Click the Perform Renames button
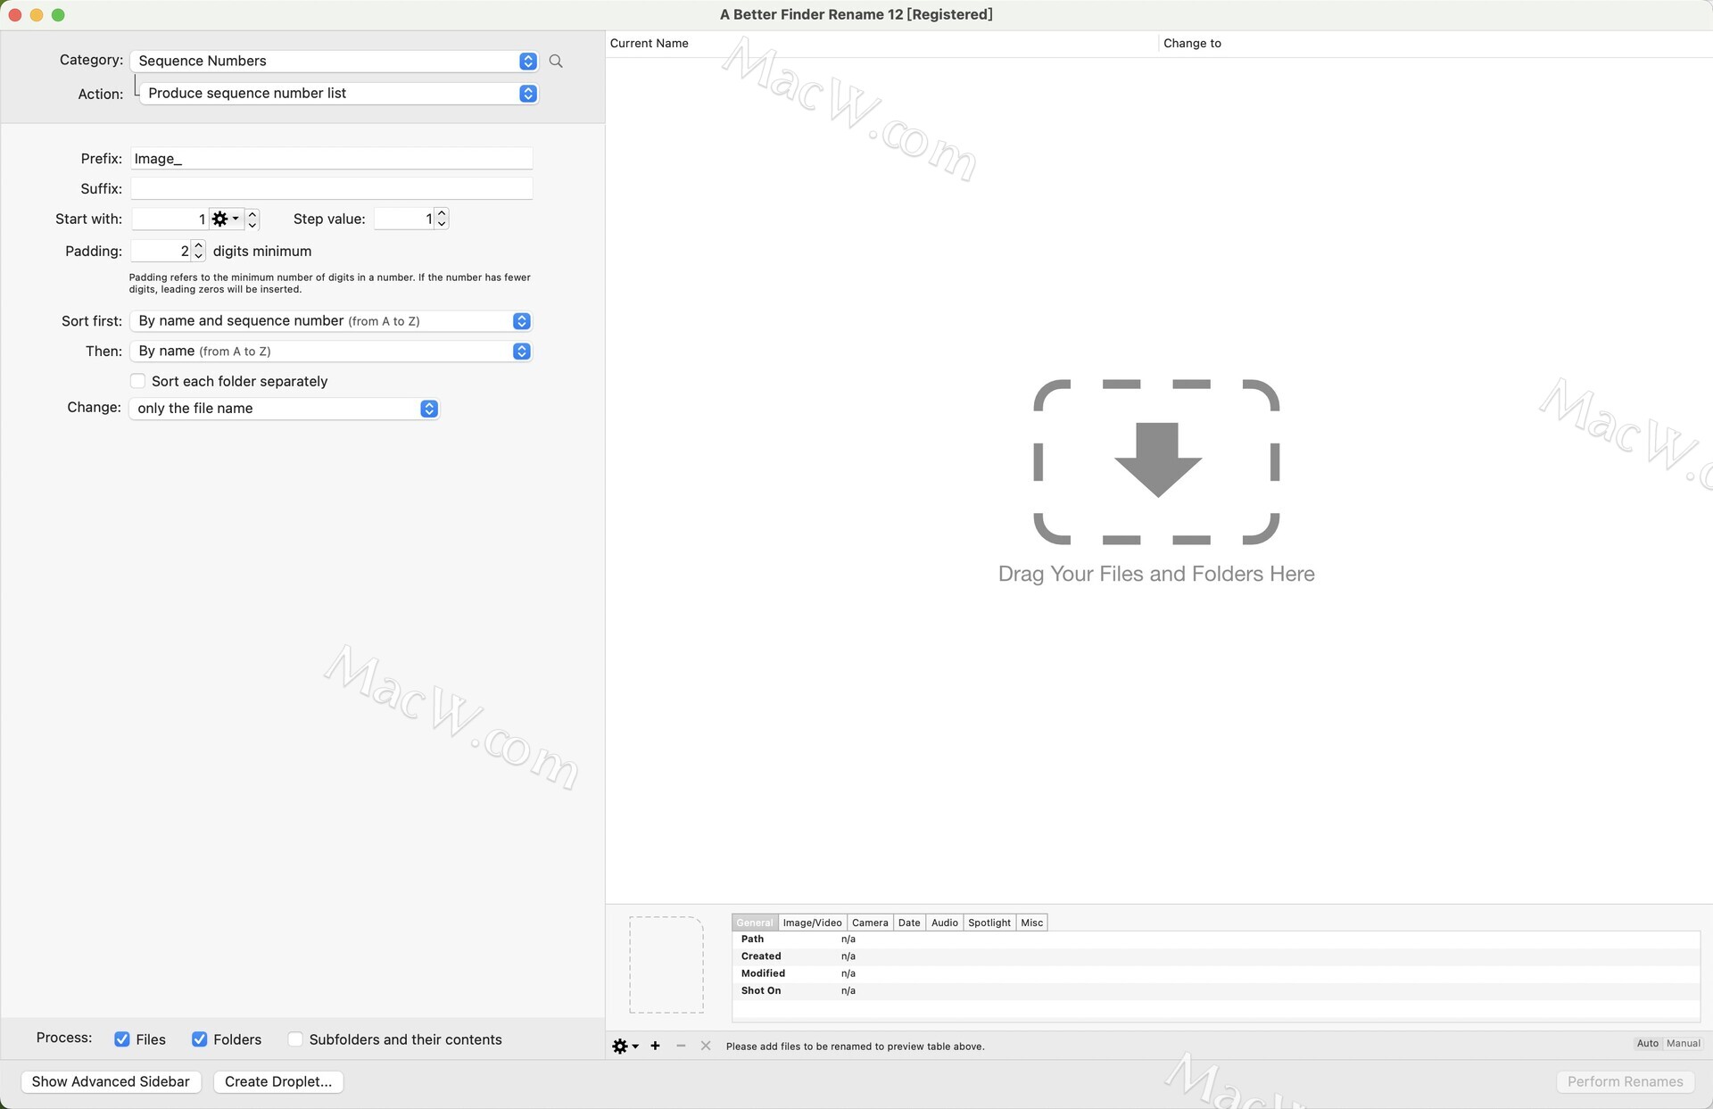 pos(1625,1081)
